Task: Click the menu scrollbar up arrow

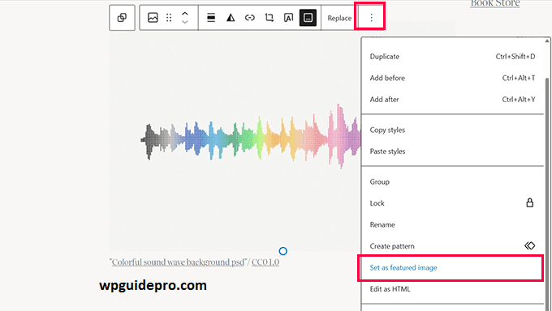Action: point(546,41)
